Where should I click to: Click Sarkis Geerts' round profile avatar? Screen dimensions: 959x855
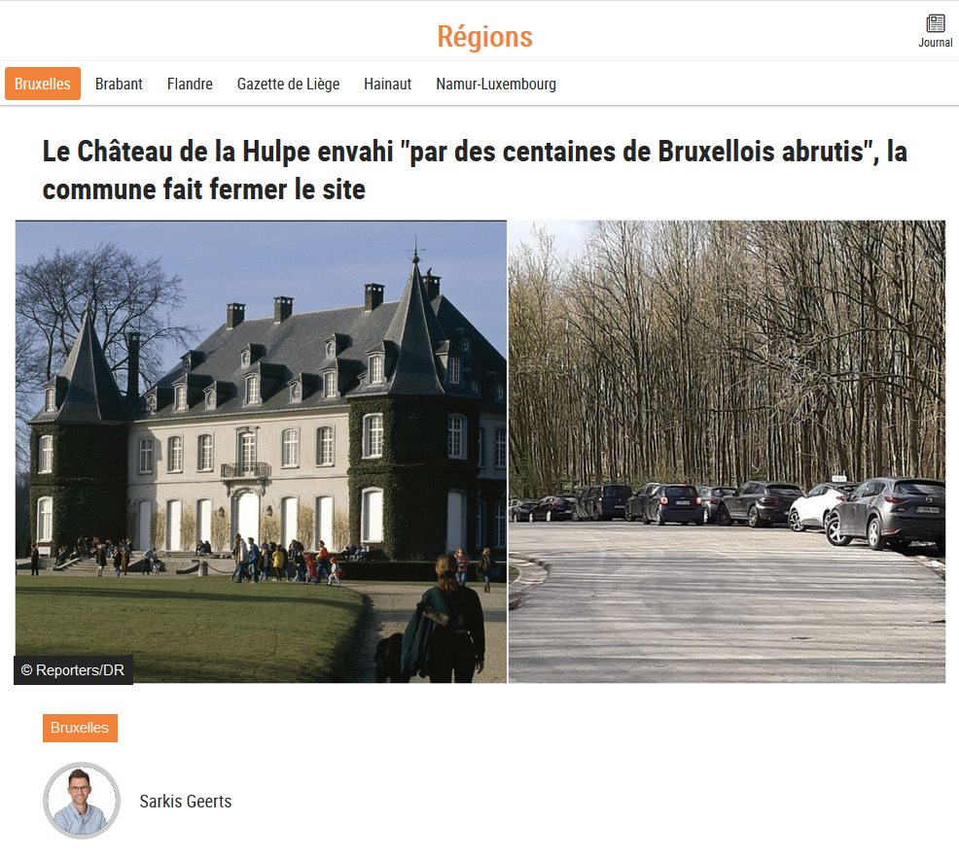click(82, 801)
